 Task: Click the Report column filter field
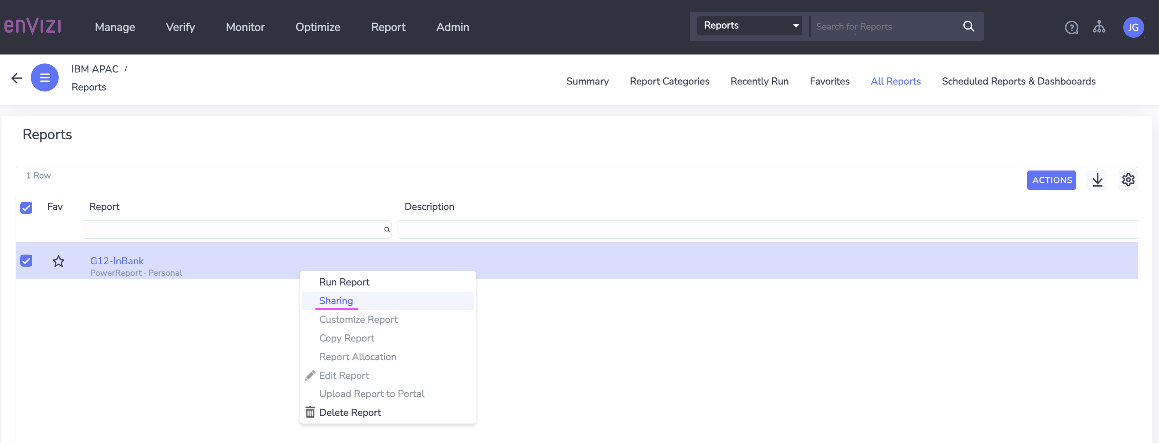[236, 230]
